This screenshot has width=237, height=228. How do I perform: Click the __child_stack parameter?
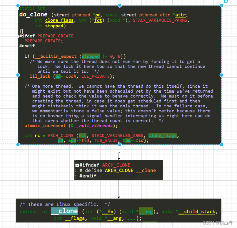pyautogui.click(x=197, y=212)
